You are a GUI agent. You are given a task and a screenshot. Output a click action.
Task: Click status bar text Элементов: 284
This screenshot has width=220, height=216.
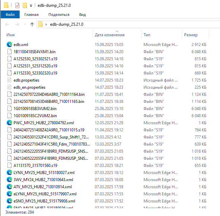pyautogui.click(x=20, y=212)
